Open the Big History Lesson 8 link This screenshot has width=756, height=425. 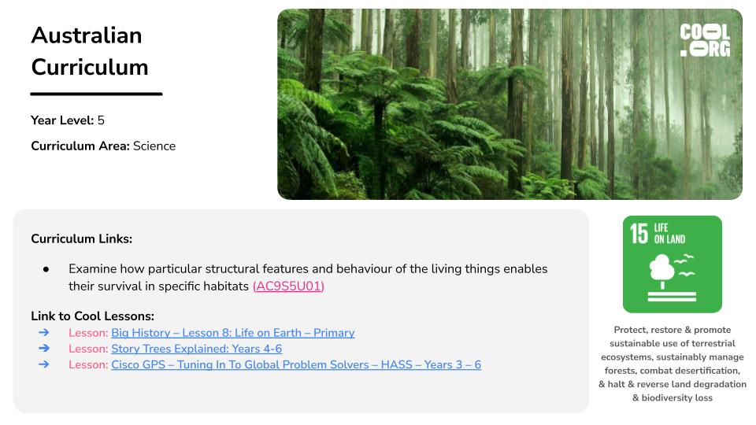tap(232, 333)
